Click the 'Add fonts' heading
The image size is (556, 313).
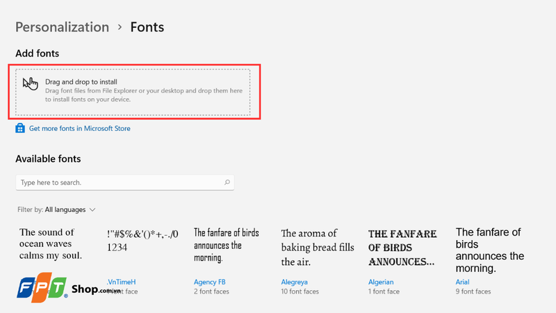(x=38, y=54)
